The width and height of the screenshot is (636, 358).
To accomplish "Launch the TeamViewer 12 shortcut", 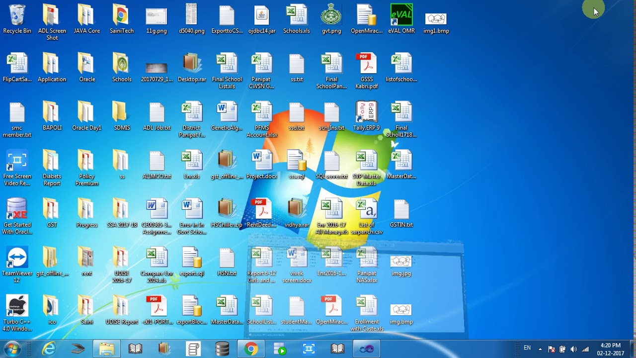I will pyautogui.click(x=17, y=259).
